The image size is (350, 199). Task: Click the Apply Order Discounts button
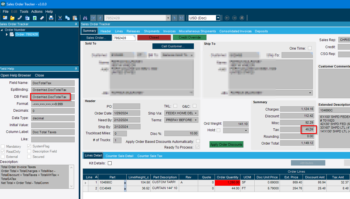pyautogui.click(x=227, y=145)
